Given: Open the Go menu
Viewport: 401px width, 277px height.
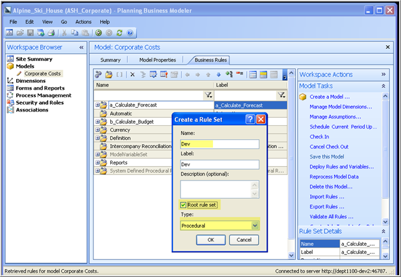Looking at the screenshot, I should click(64, 22).
